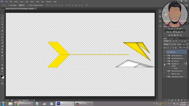Expand the 'left yellow bar' group
The image size is (189, 106).
pos(167,64)
